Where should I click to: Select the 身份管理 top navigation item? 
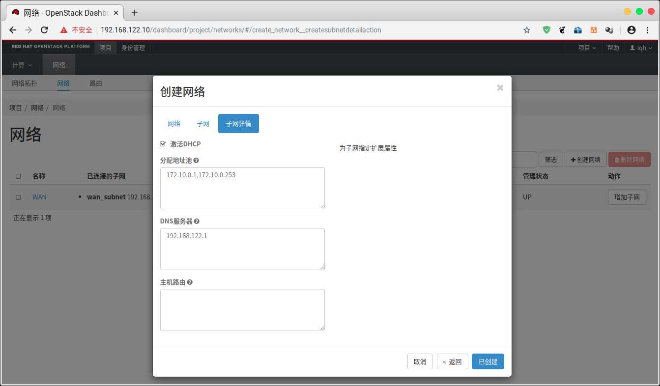(133, 48)
